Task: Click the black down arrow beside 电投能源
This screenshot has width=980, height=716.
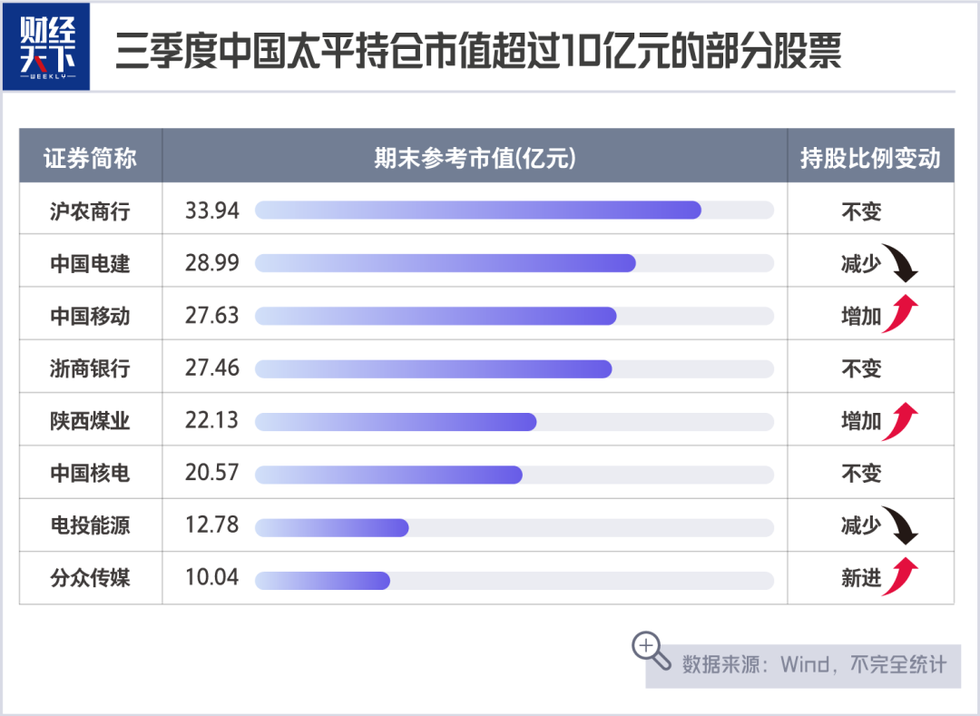Action: pos(902,525)
